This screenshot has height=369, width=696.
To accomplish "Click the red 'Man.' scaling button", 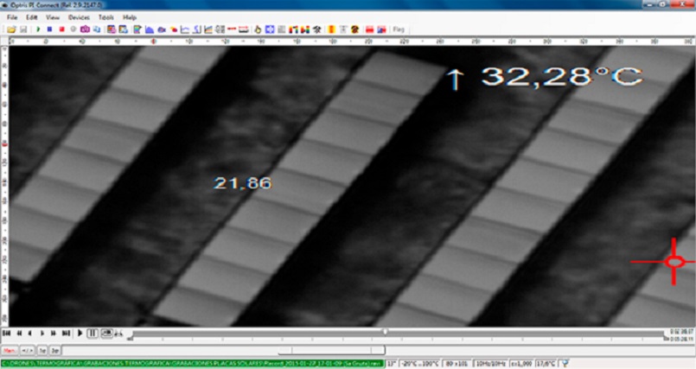I will 10,350.
